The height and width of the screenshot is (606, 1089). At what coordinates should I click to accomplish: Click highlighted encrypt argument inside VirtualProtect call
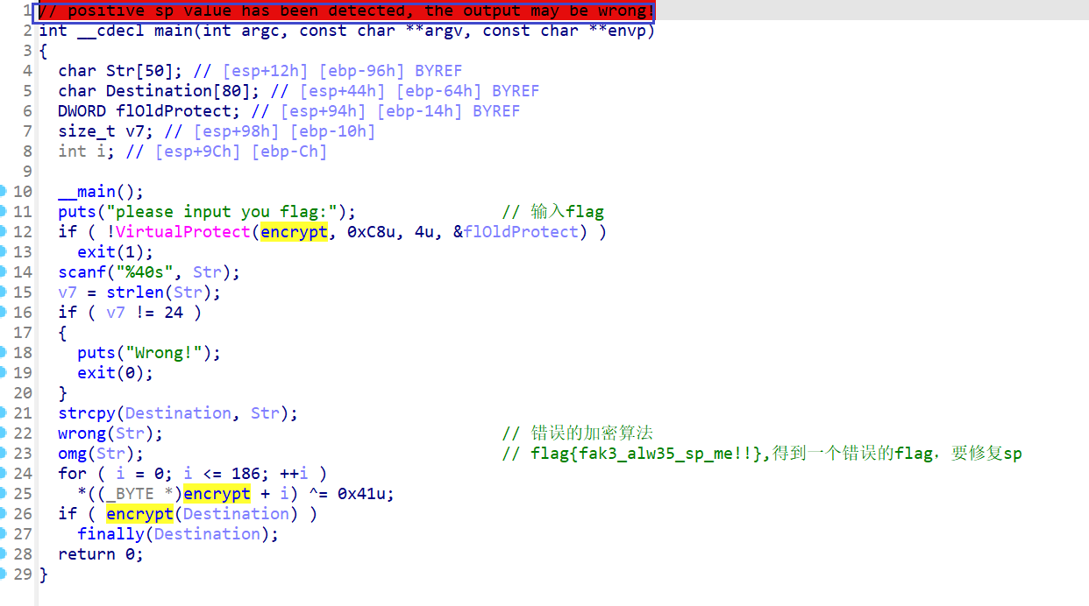294,232
